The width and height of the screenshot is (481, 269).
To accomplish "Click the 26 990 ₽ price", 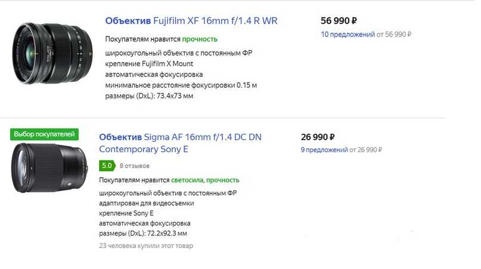I will pos(318,137).
